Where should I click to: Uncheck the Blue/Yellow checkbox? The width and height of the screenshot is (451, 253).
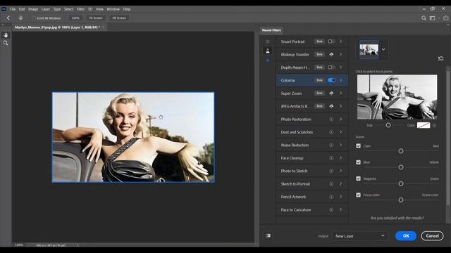tap(359, 162)
